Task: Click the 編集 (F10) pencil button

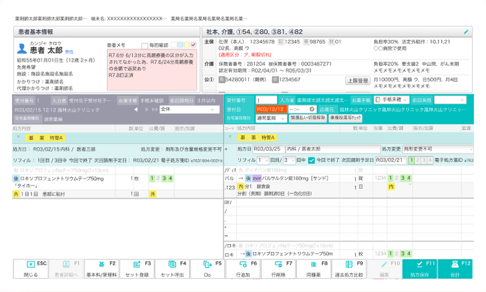Action: 385,269
